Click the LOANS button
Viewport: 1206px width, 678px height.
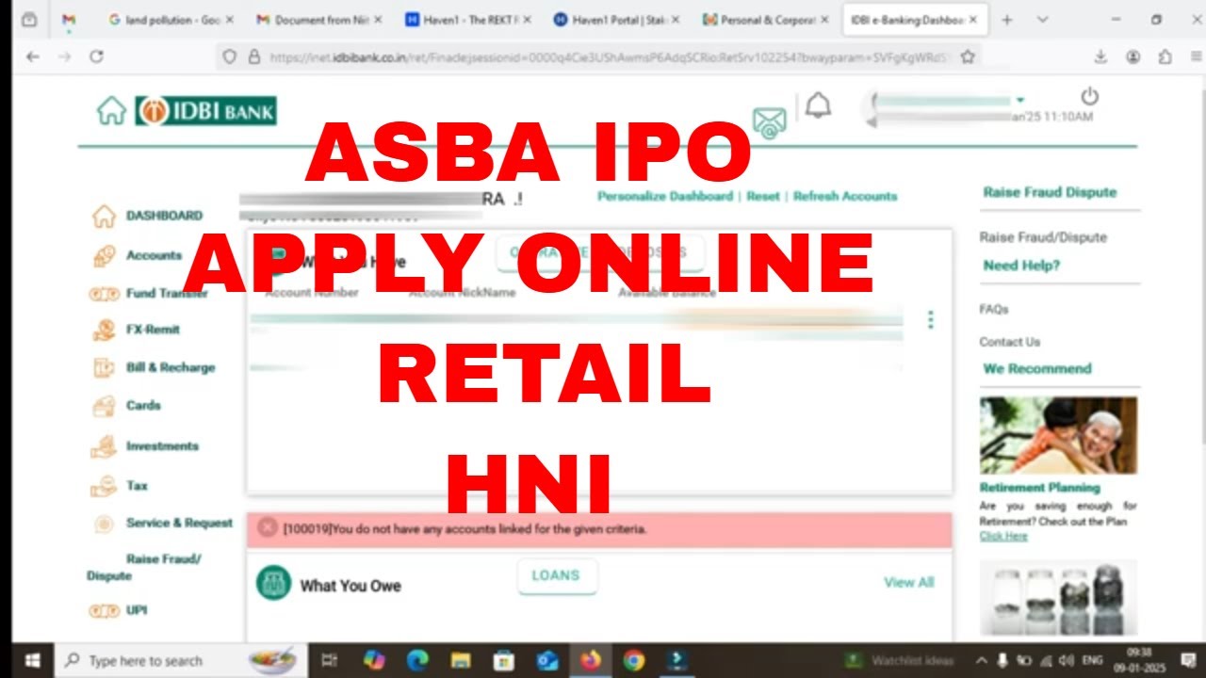click(557, 575)
